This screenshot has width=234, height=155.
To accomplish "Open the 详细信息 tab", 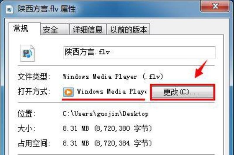I will [x=88, y=29].
